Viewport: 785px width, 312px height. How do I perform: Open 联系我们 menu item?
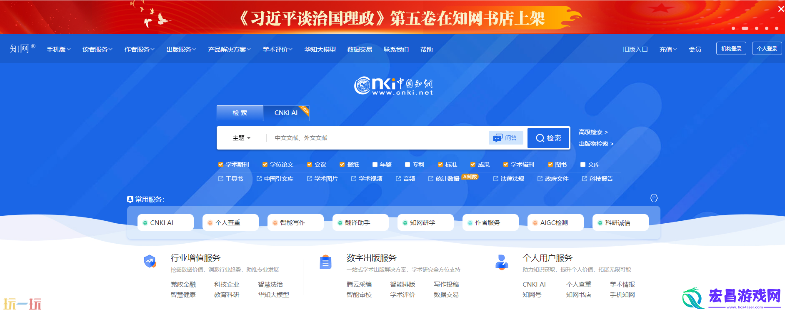click(396, 49)
